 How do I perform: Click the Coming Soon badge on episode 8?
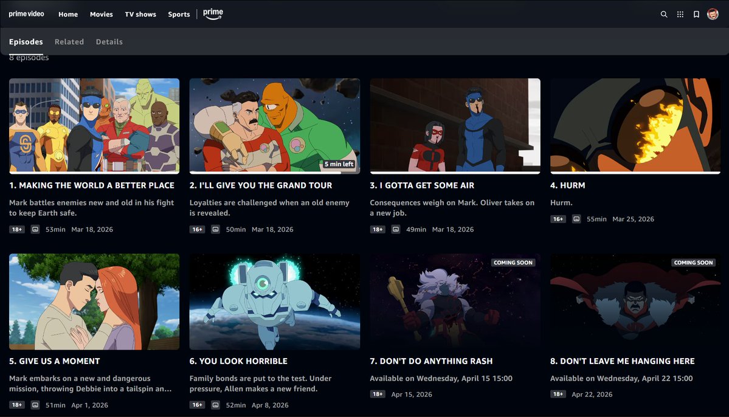pos(693,263)
